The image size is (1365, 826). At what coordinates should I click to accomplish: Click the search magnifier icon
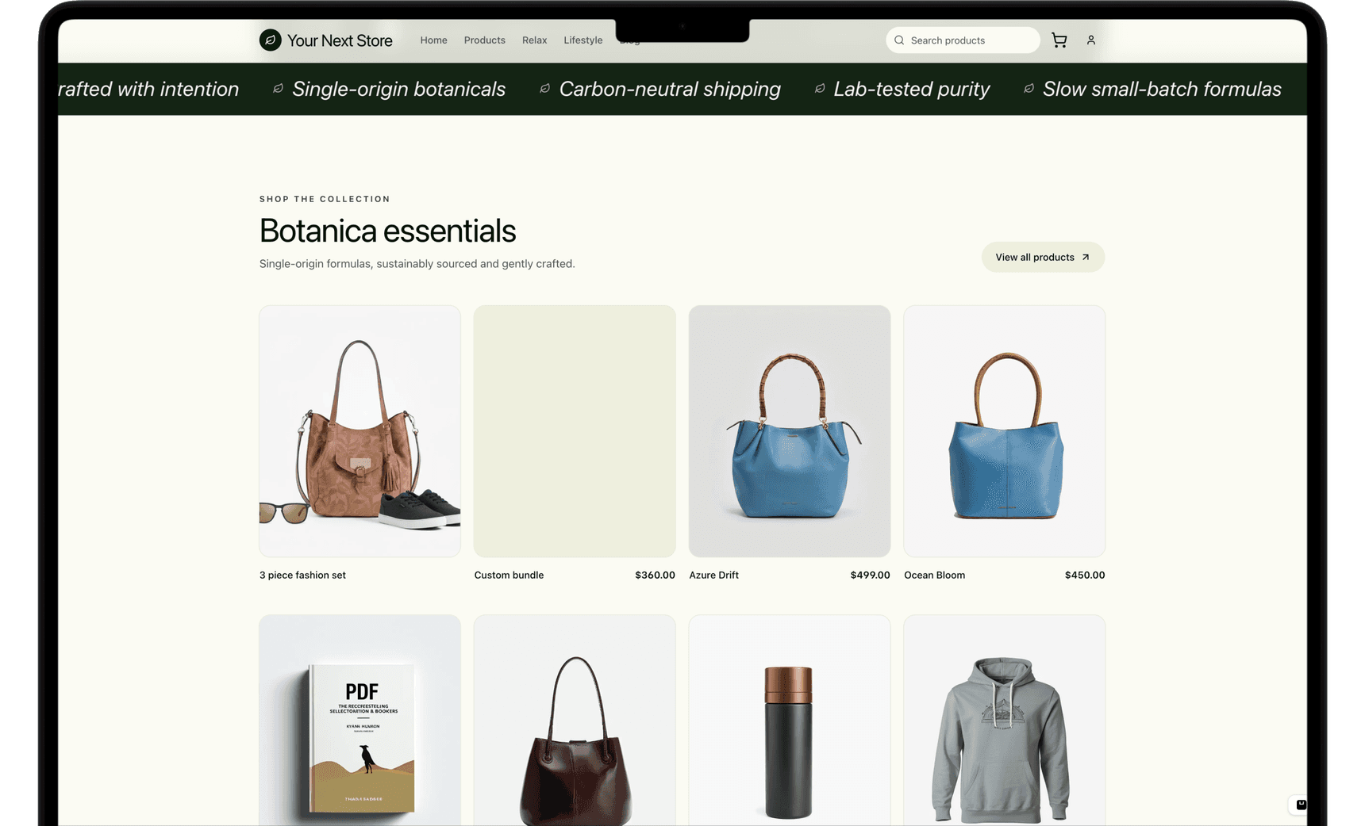[899, 40]
